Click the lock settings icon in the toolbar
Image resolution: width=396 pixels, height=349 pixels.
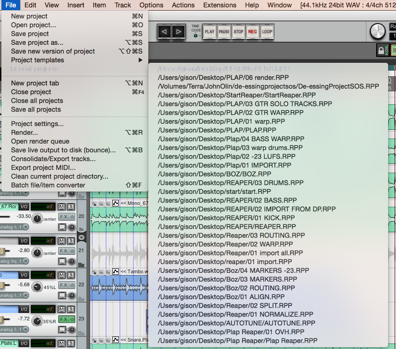coord(383,50)
